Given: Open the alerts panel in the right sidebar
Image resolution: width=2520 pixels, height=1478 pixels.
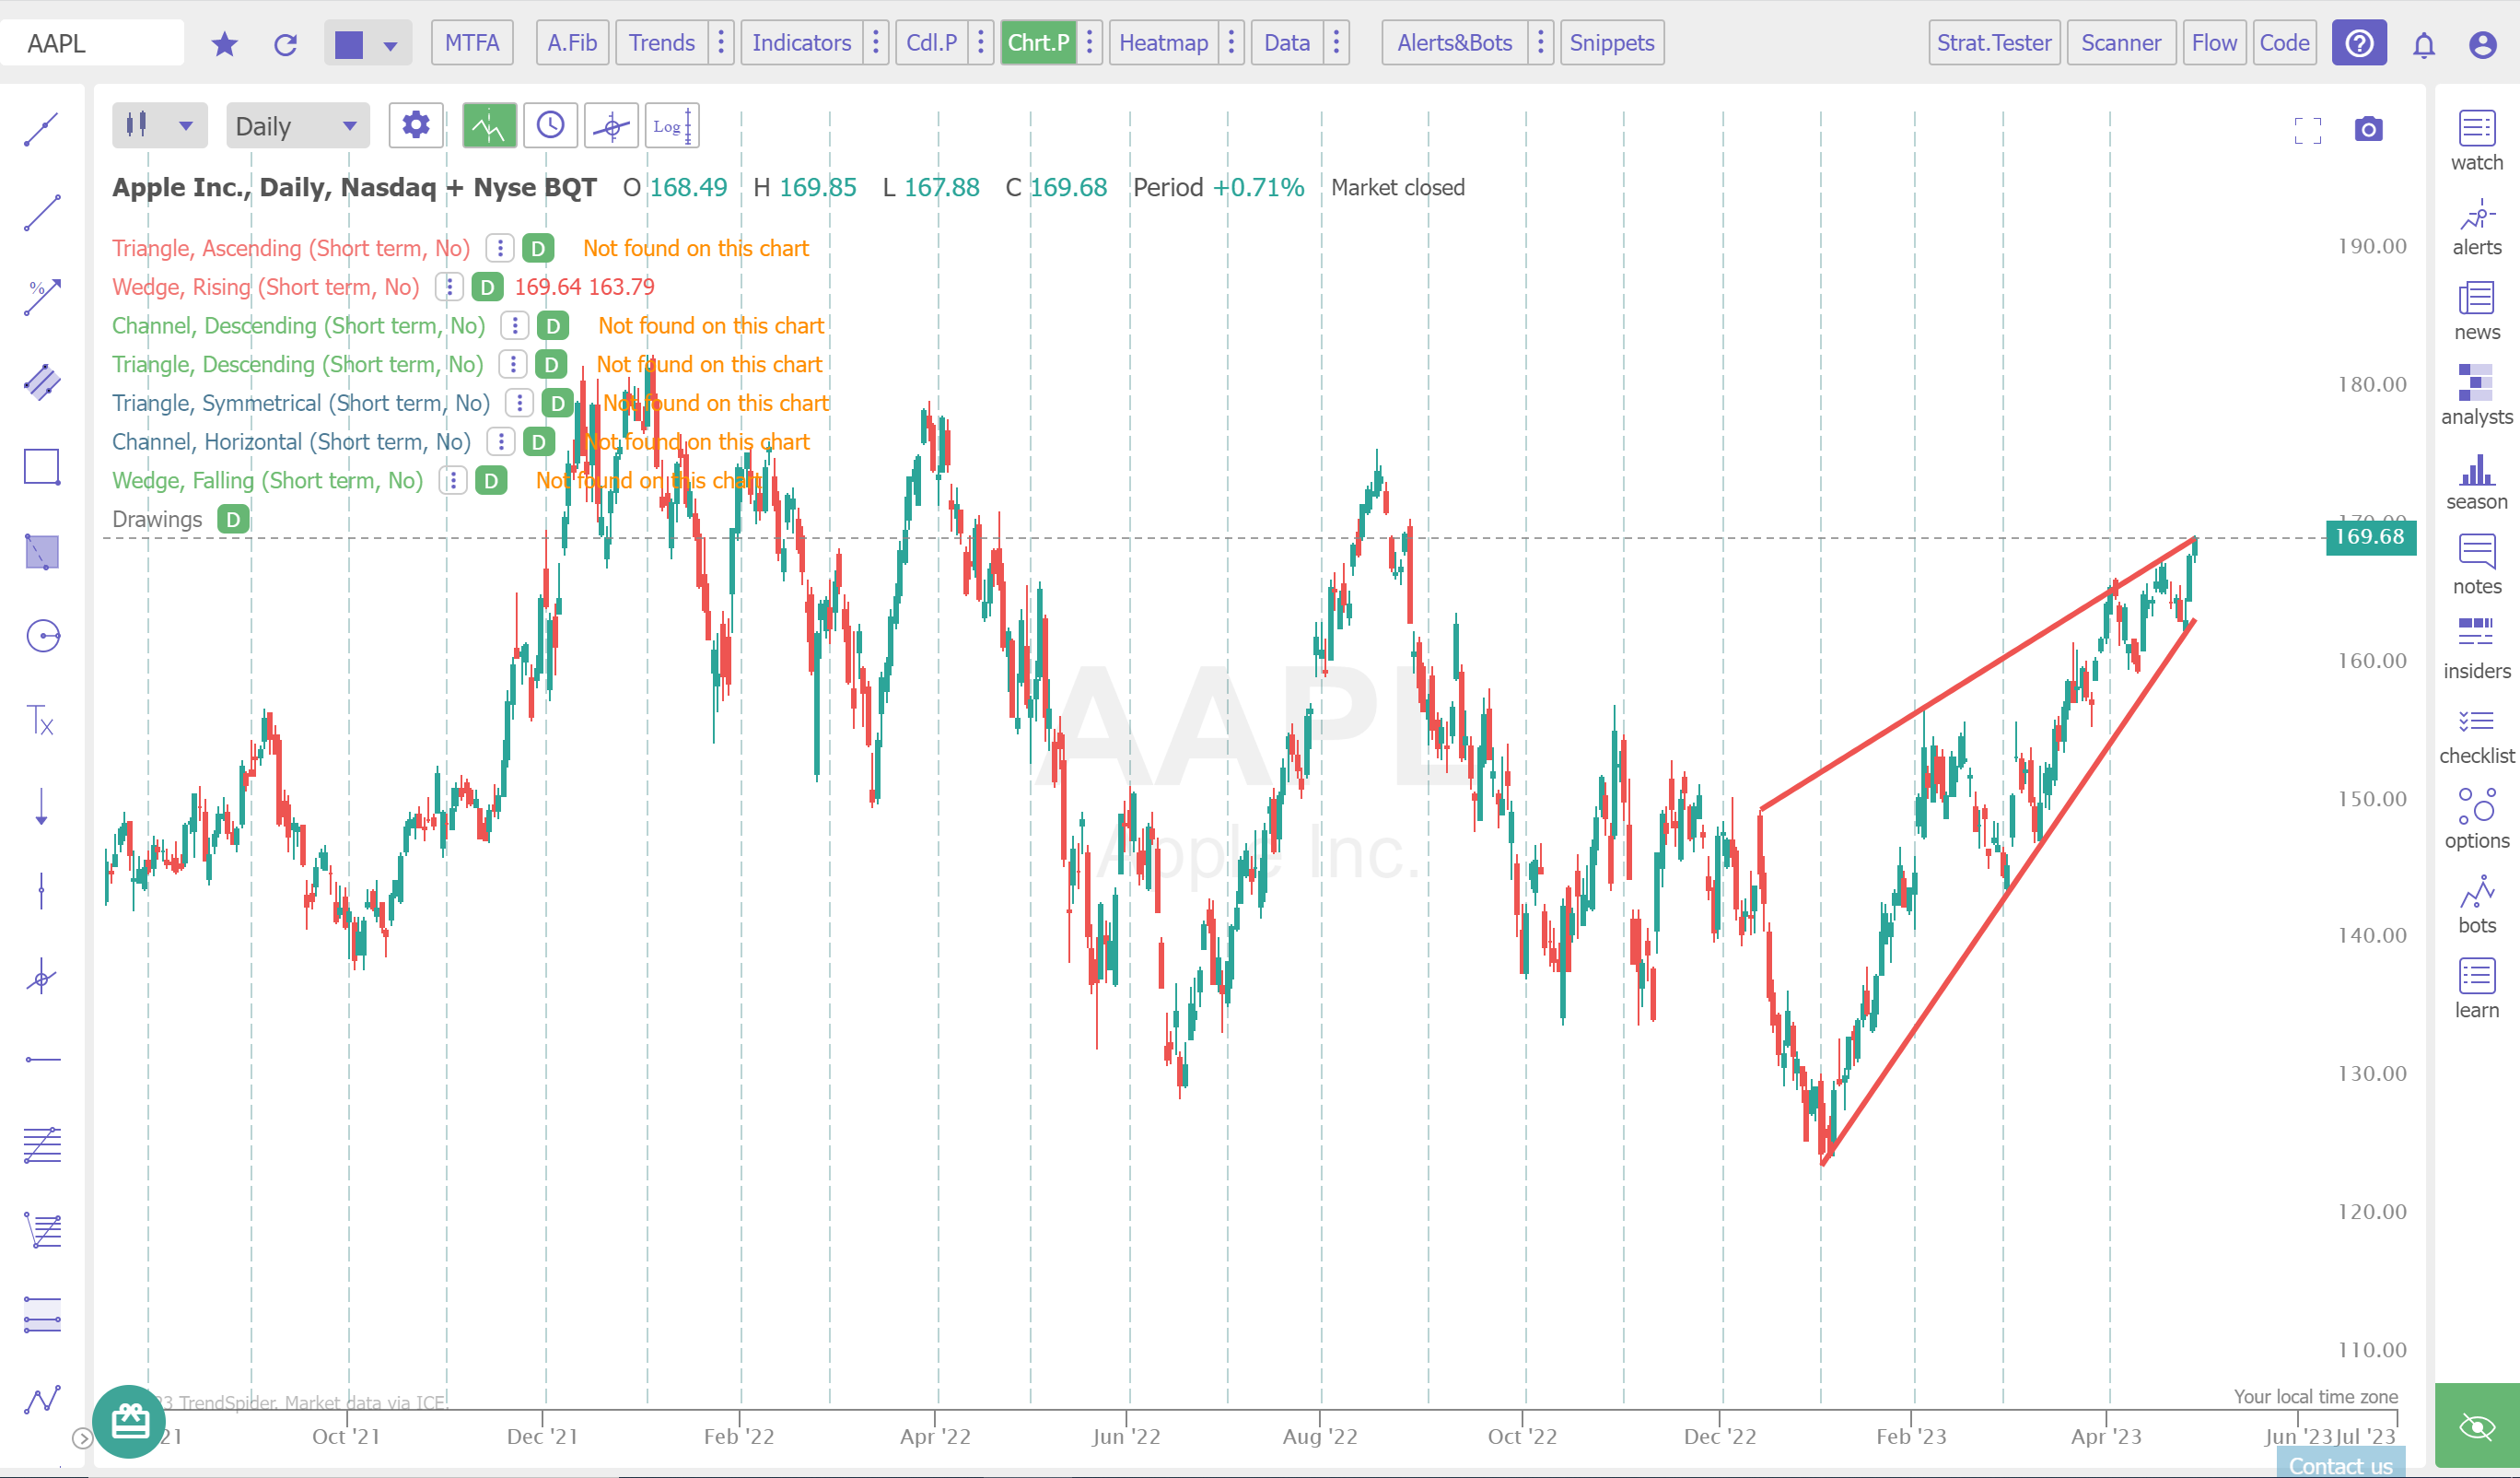Looking at the screenshot, I should 2476,229.
